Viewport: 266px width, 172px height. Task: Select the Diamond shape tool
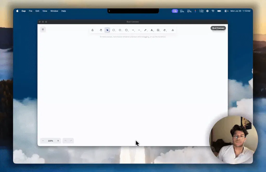(120, 30)
